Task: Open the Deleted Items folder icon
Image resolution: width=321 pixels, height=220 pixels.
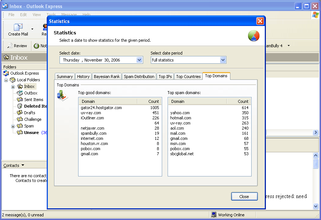Action: pos(20,106)
